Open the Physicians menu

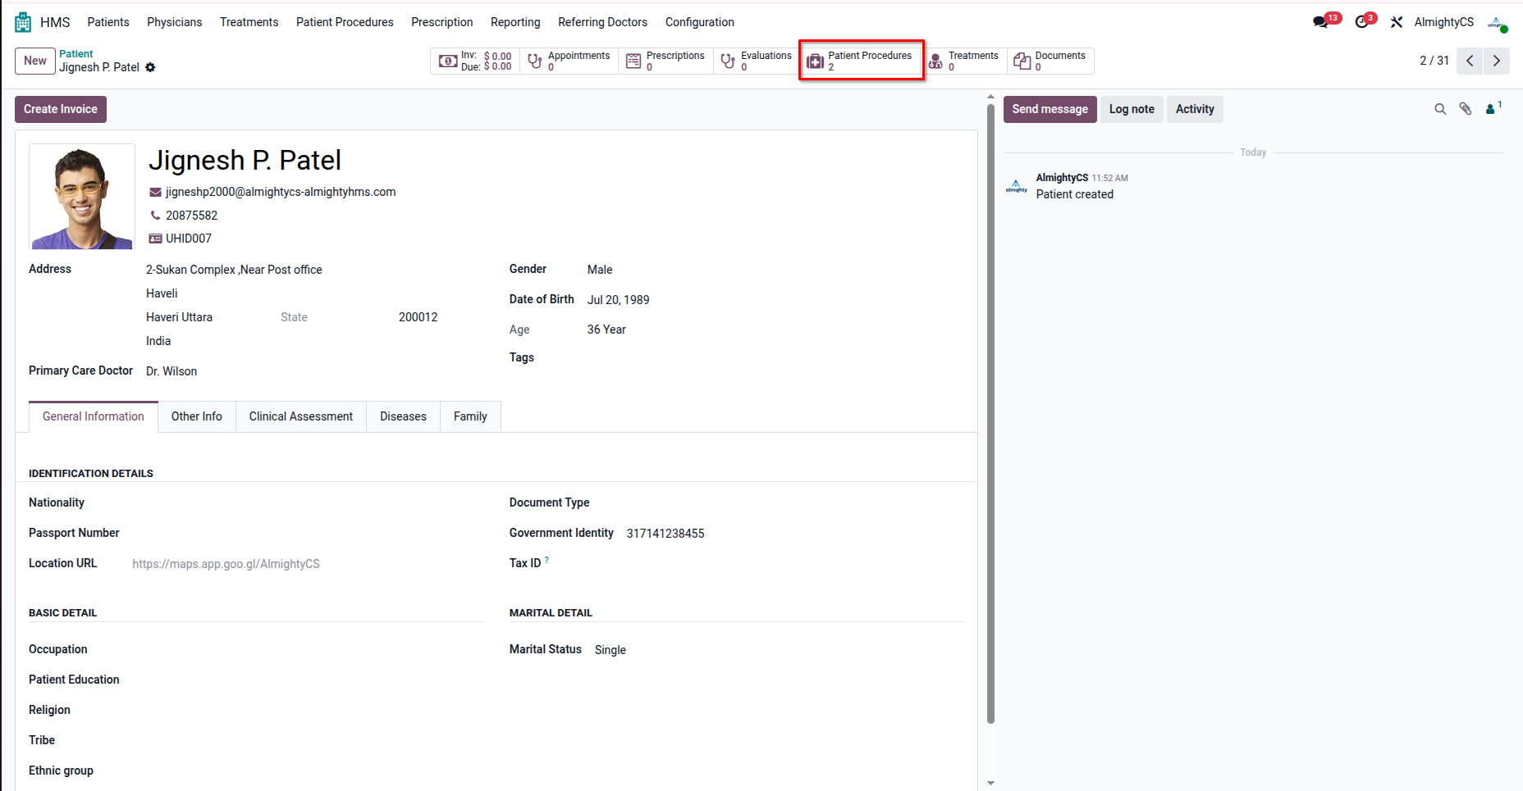point(174,22)
